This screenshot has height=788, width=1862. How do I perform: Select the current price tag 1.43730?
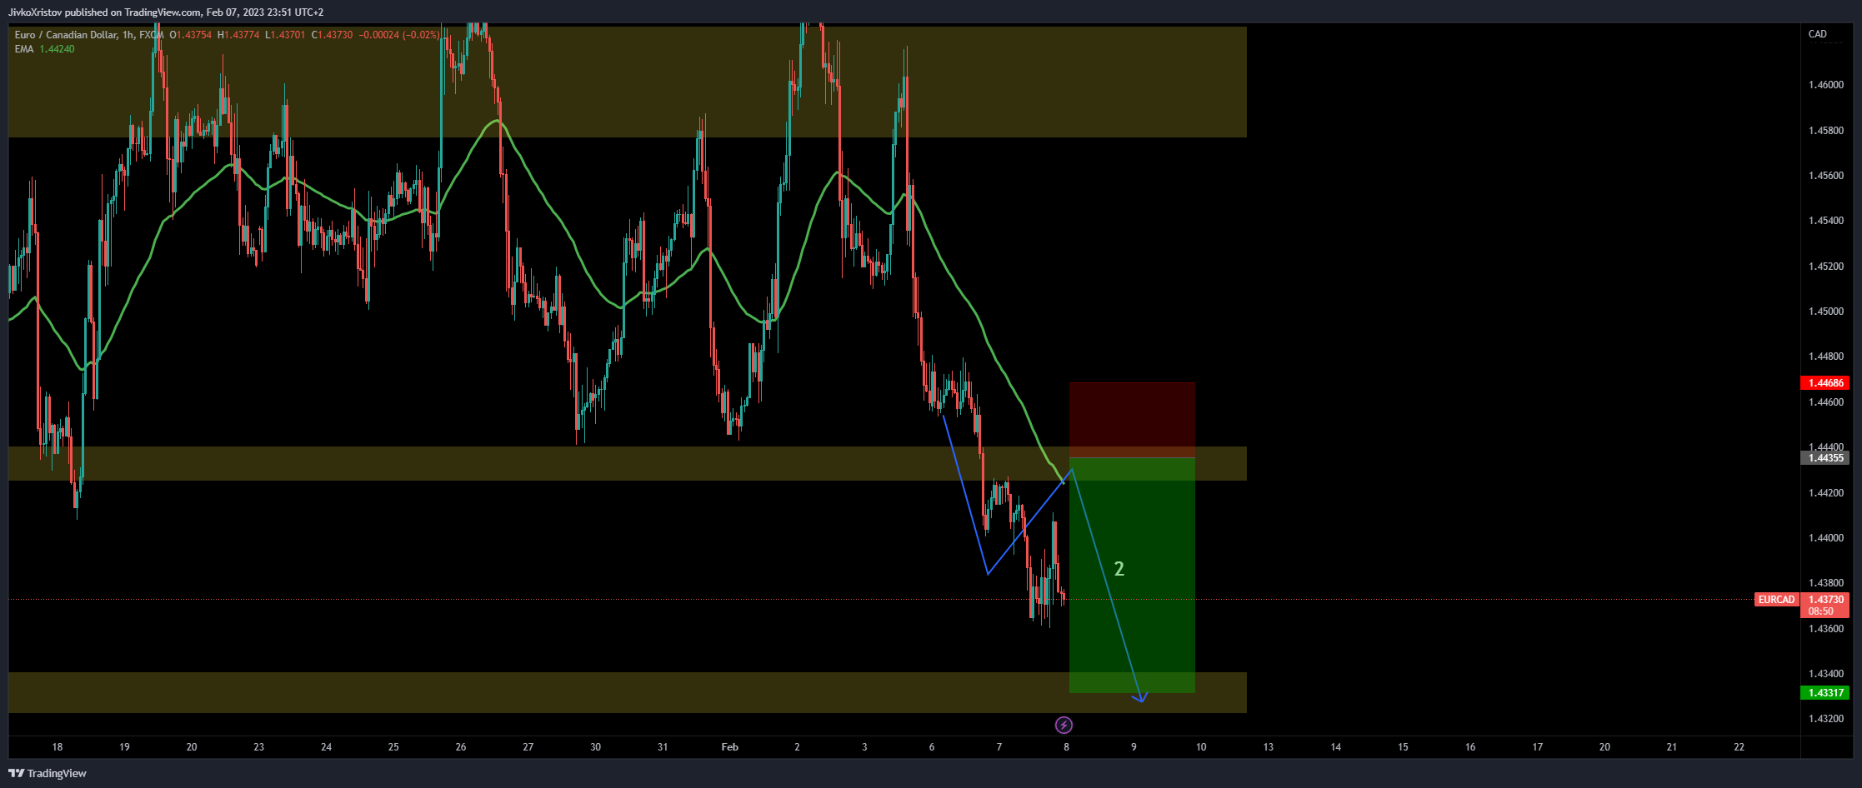click(x=1825, y=600)
